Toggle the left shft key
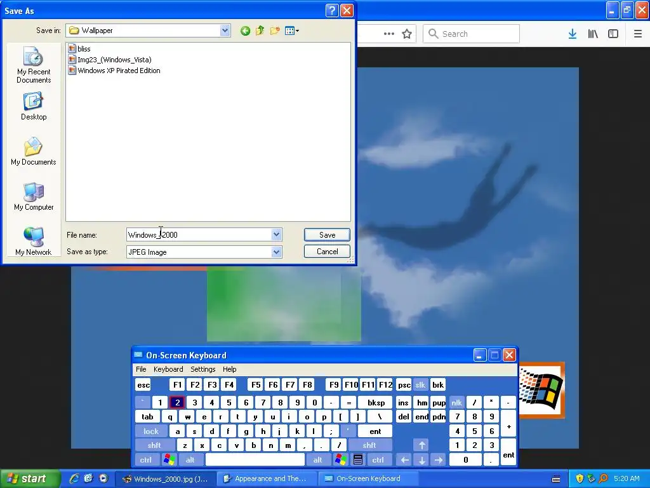Image resolution: width=650 pixels, height=488 pixels. point(154,445)
